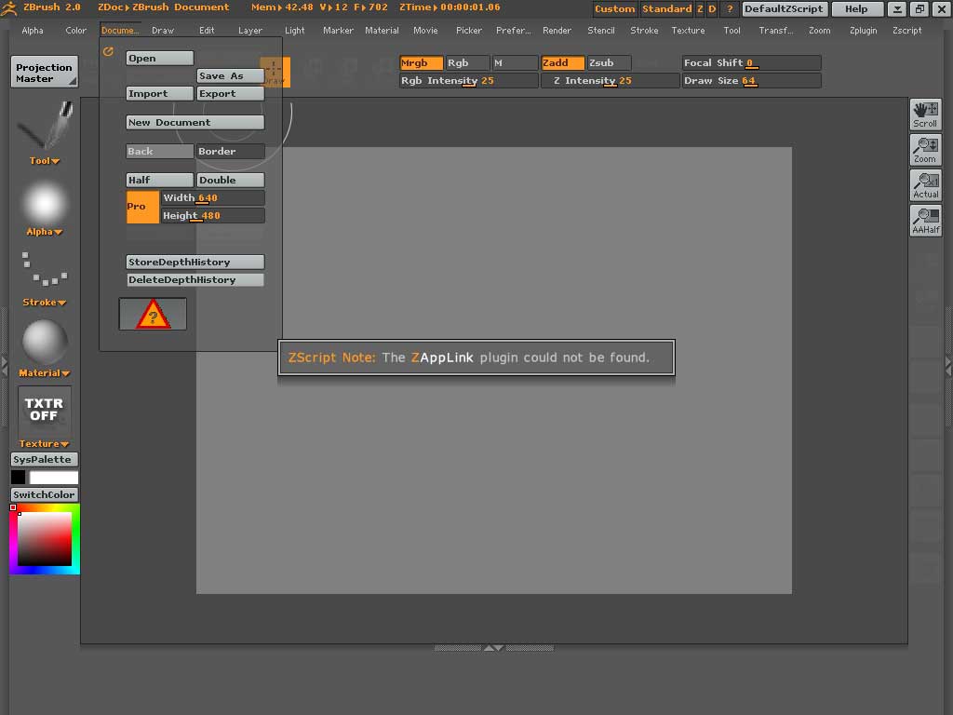This screenshot has width=953, height=715.
Task: Click the Zoom magnifier icon
Action: click(925, 150)
